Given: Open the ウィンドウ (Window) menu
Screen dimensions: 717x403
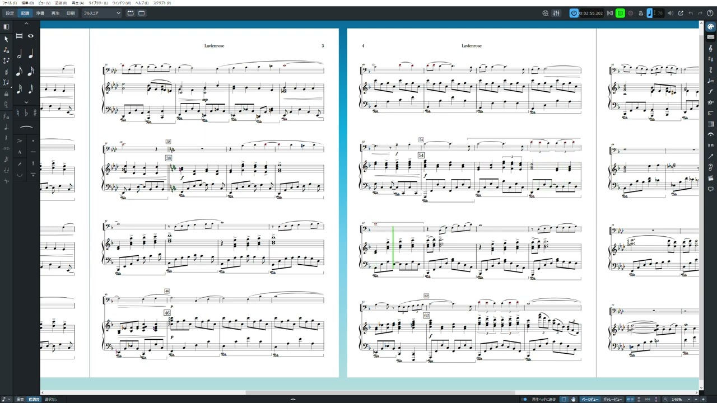Looking at the screenshot, I should (122, 3).
